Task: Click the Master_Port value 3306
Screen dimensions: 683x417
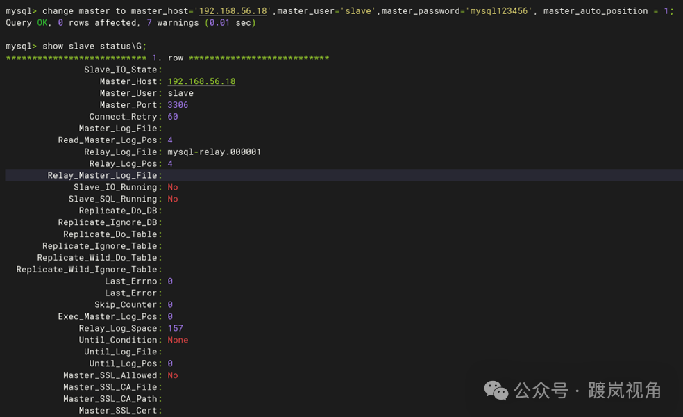Action: (178, 105)
